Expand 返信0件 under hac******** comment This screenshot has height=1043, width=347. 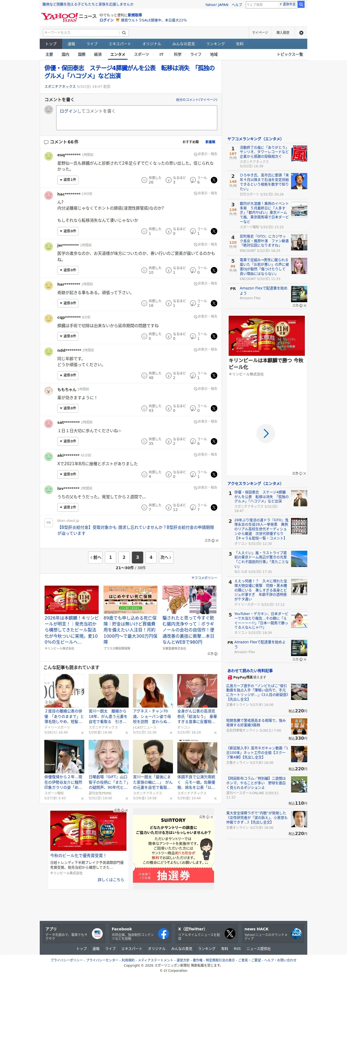click(68, 231)
